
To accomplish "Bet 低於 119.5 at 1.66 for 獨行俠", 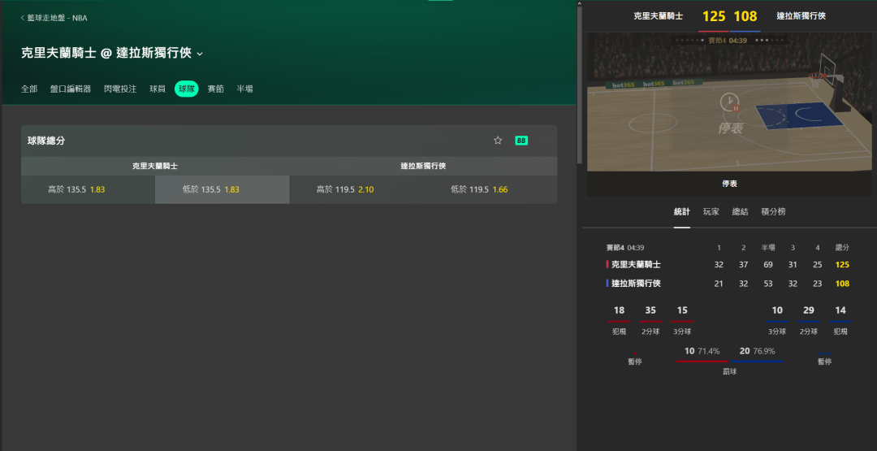I will tap(490, 189).
